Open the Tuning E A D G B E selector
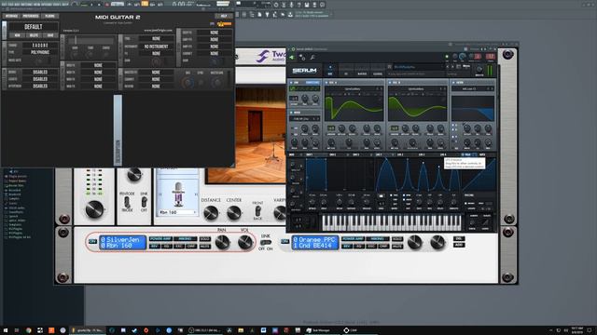The height and width of the screenshot is (335, 597). click(x=40, y=46)
